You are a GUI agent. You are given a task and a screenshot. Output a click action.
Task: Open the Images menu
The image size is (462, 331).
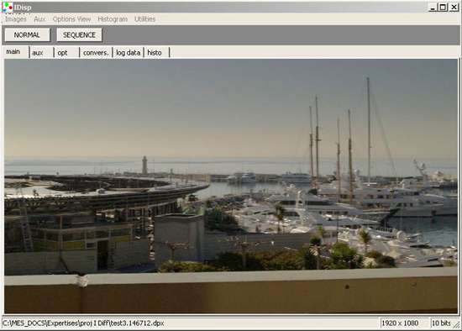pos(16,19)
